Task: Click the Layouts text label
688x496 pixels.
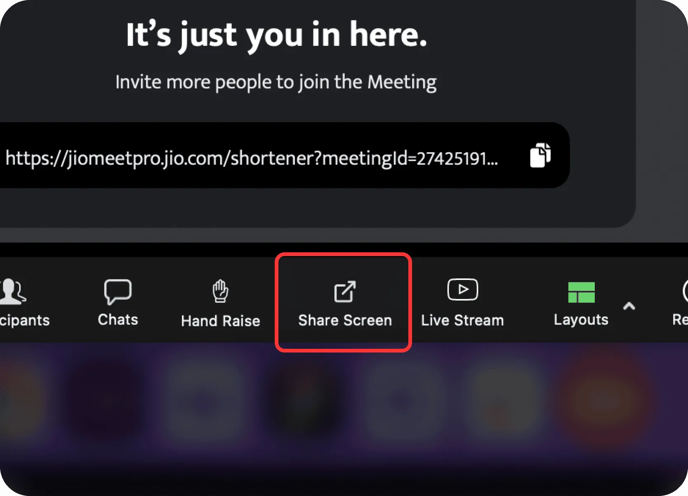Action: (x=581, y=320)
